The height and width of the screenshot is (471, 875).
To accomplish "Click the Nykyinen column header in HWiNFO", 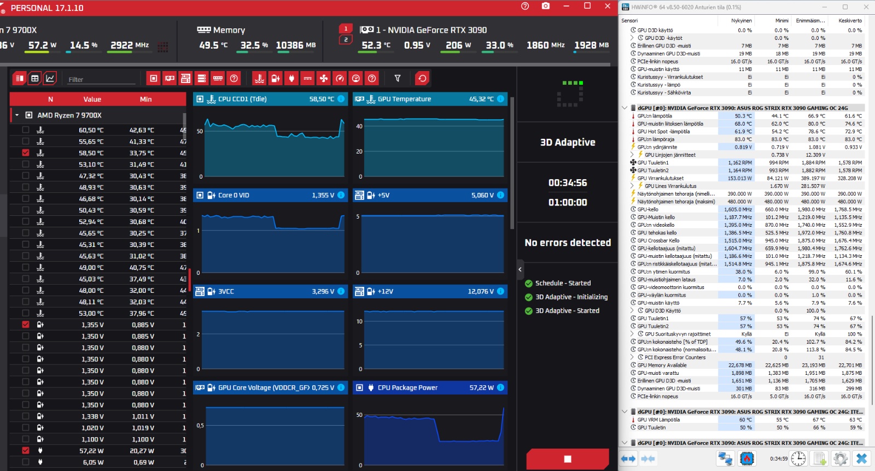I will click(x=742, y=21).
